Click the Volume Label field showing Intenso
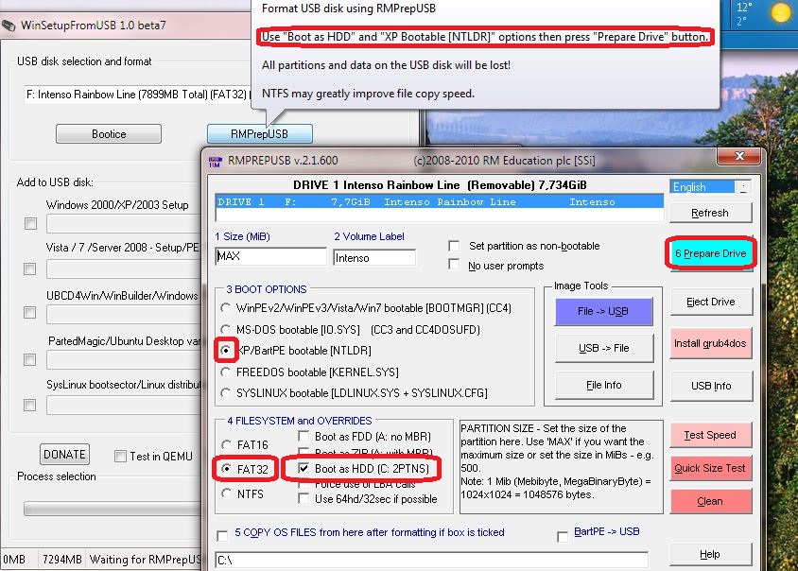 (x=374, y=257)
